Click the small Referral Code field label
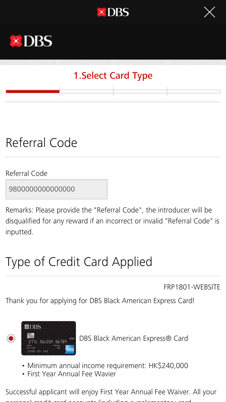226x402 pixels. coord(26,173)
